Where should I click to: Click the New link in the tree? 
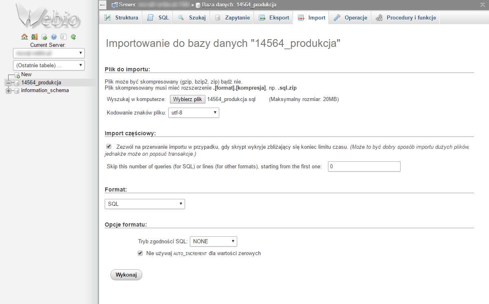tap(26, 75)
